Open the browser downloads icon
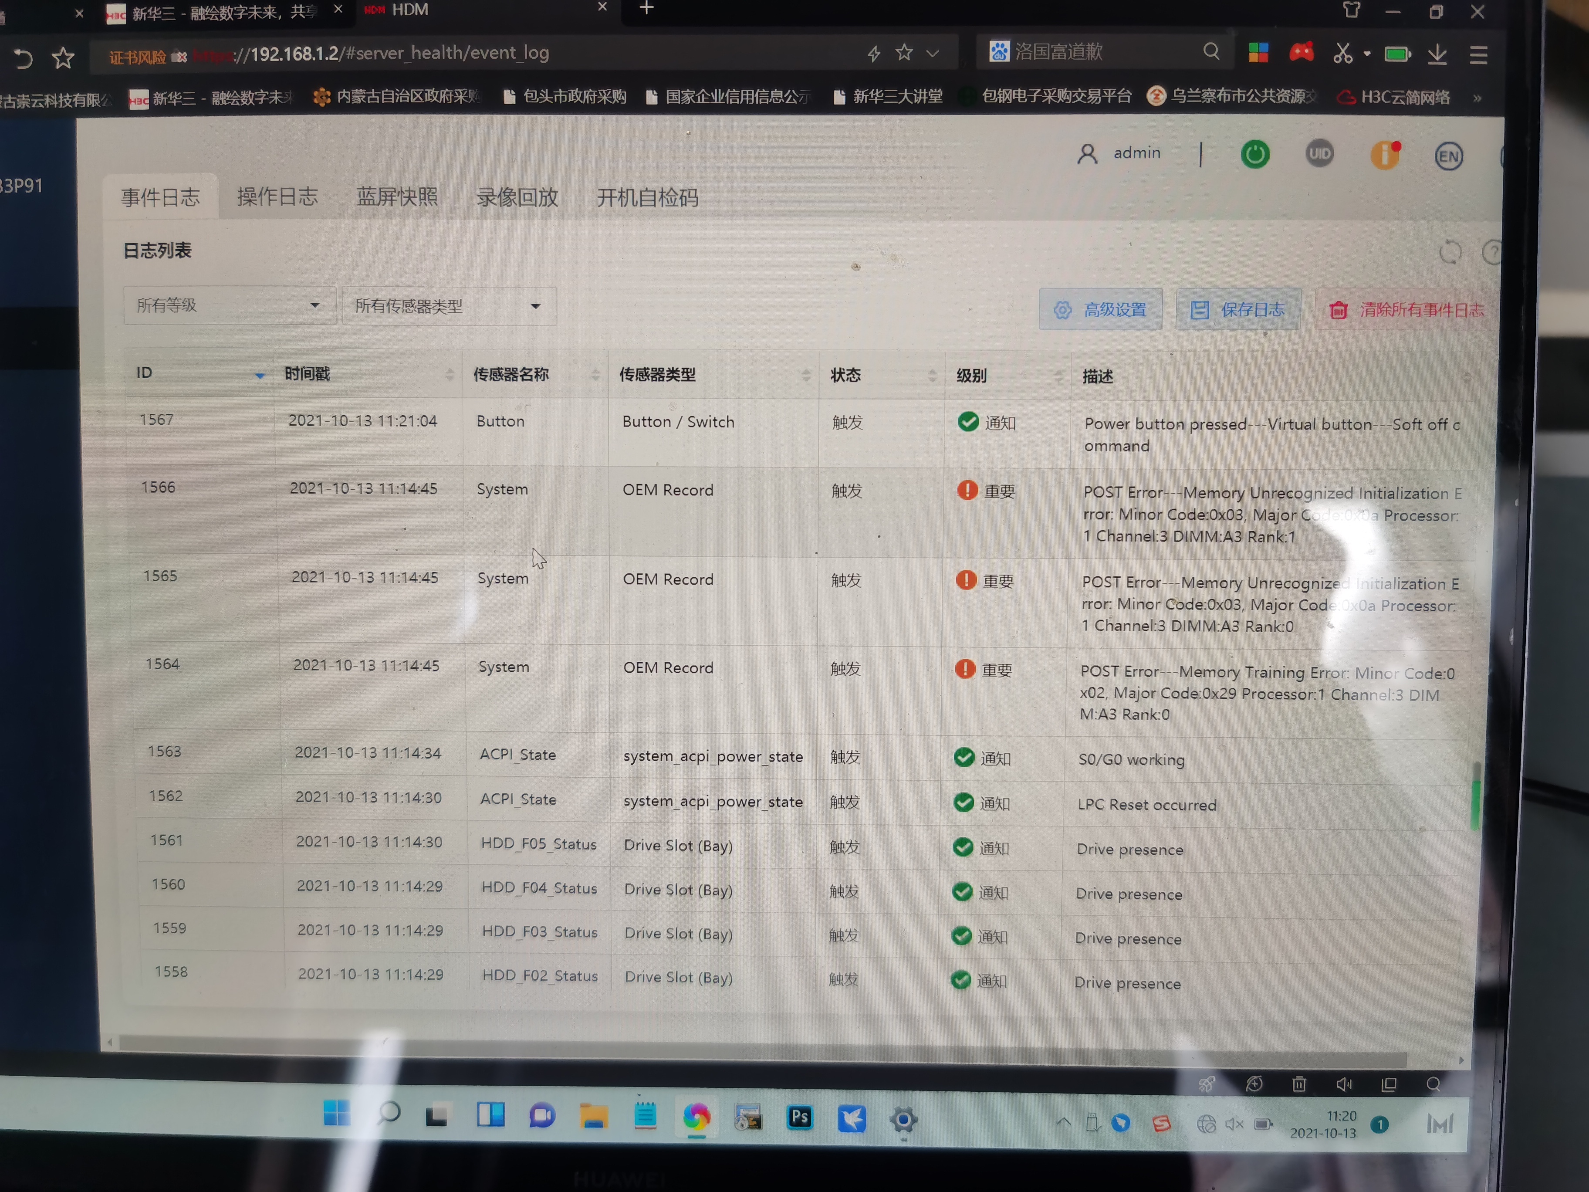 (1437, 54)
